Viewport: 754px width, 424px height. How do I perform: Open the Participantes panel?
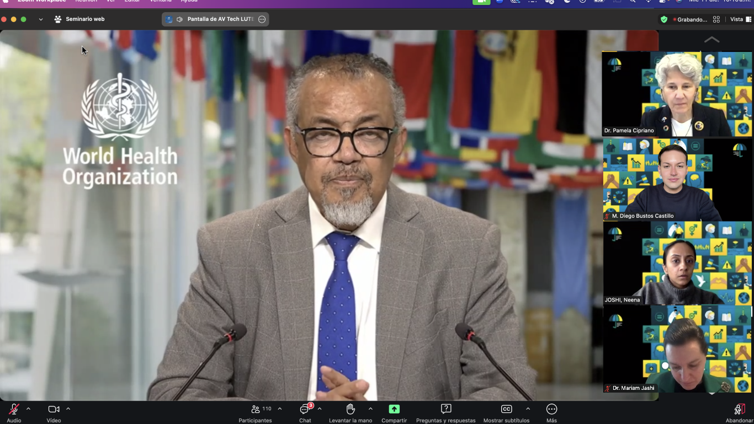coord(256,409)
